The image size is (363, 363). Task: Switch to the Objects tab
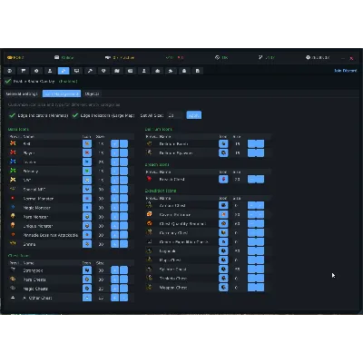pos(92,93)
